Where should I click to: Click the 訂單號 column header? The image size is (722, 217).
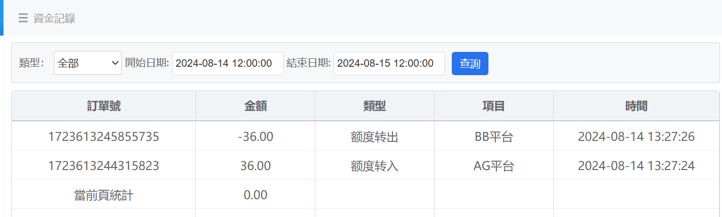coord(103,106)
